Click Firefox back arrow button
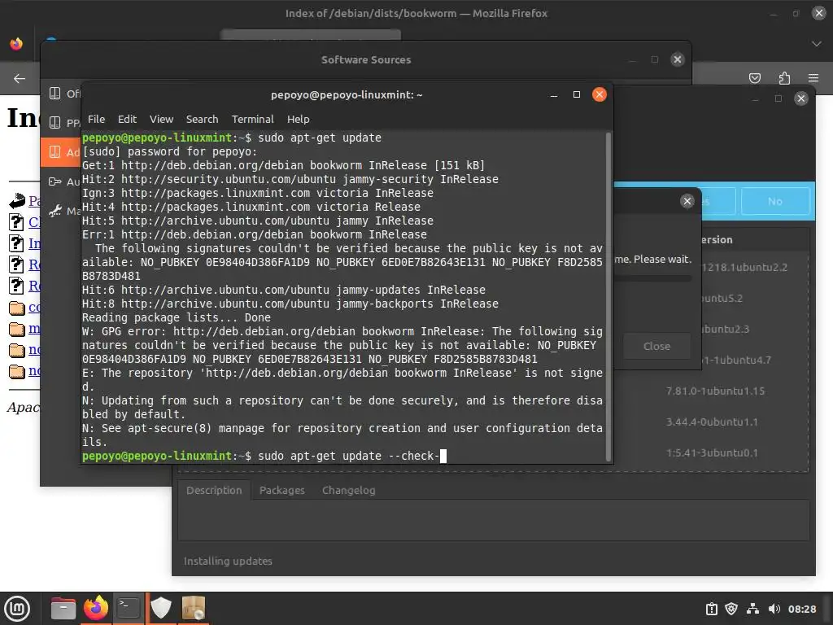The image size is (833, 625). pyautogui.click(x=20, y=78)
